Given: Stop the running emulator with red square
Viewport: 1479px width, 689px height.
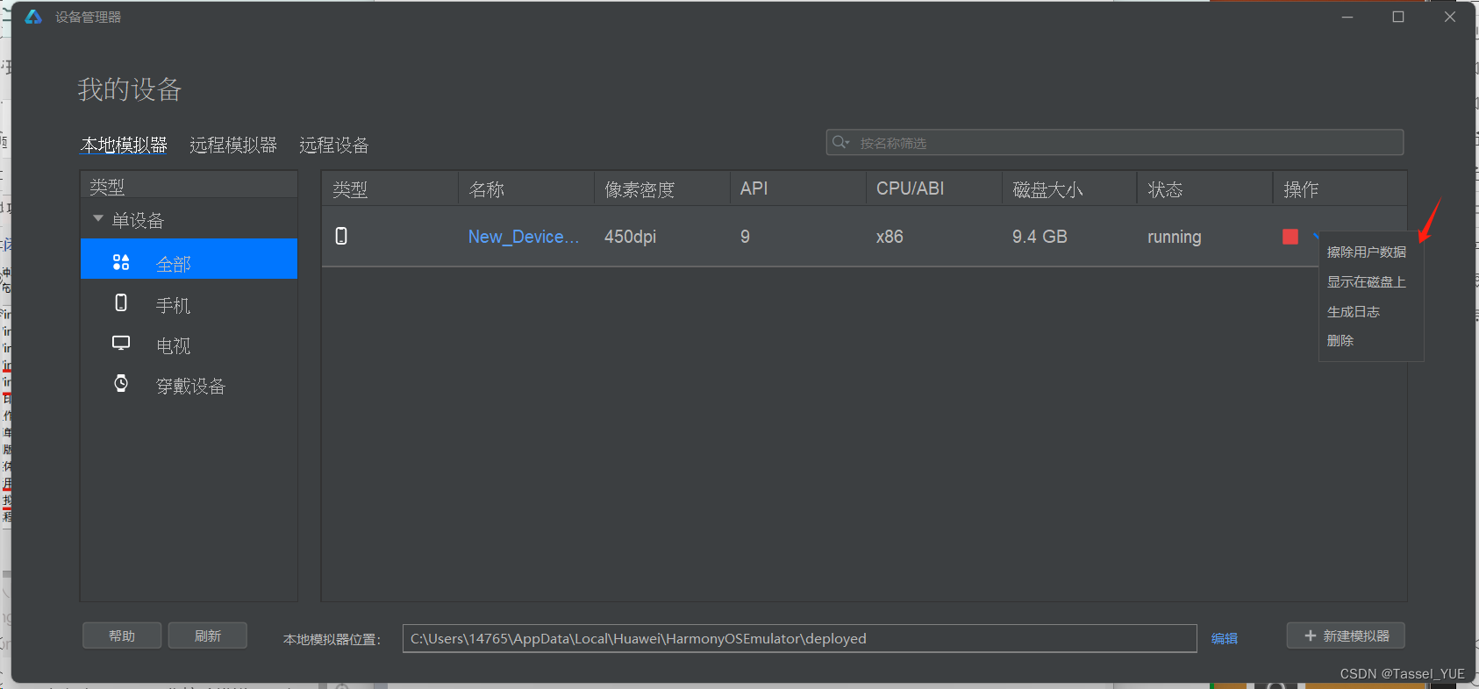Looking at the screenshot, I should tap(1290, 237).
